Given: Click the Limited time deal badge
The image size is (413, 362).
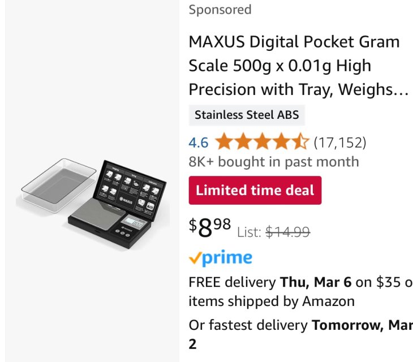Looking at the screenshot, I should (x=255, y=191).
